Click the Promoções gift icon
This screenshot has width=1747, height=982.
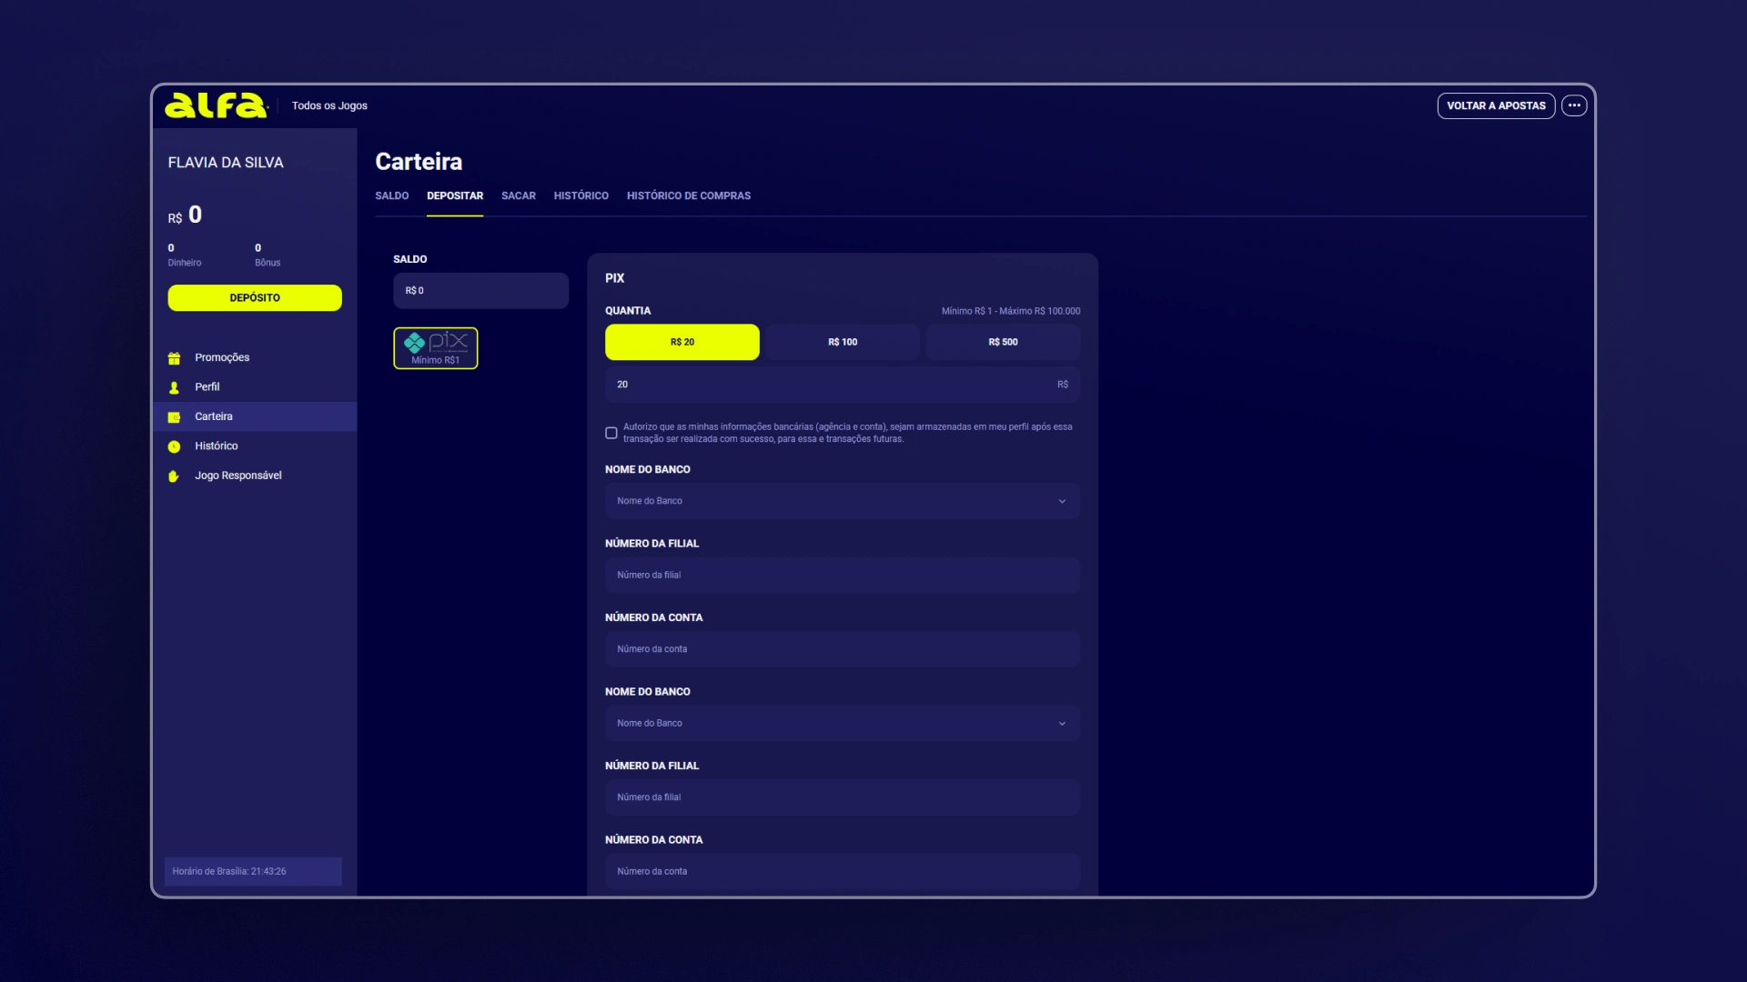point(174,358)
